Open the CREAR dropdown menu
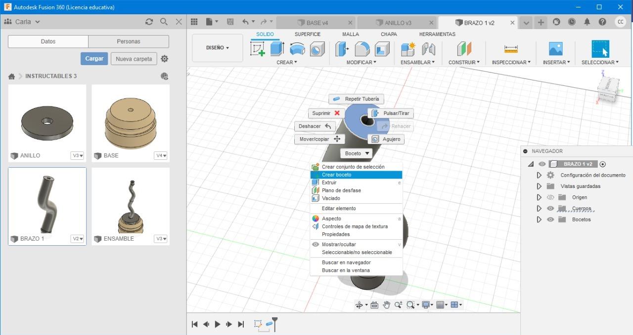The image size is (633, 335). click(x=287, y=62)
